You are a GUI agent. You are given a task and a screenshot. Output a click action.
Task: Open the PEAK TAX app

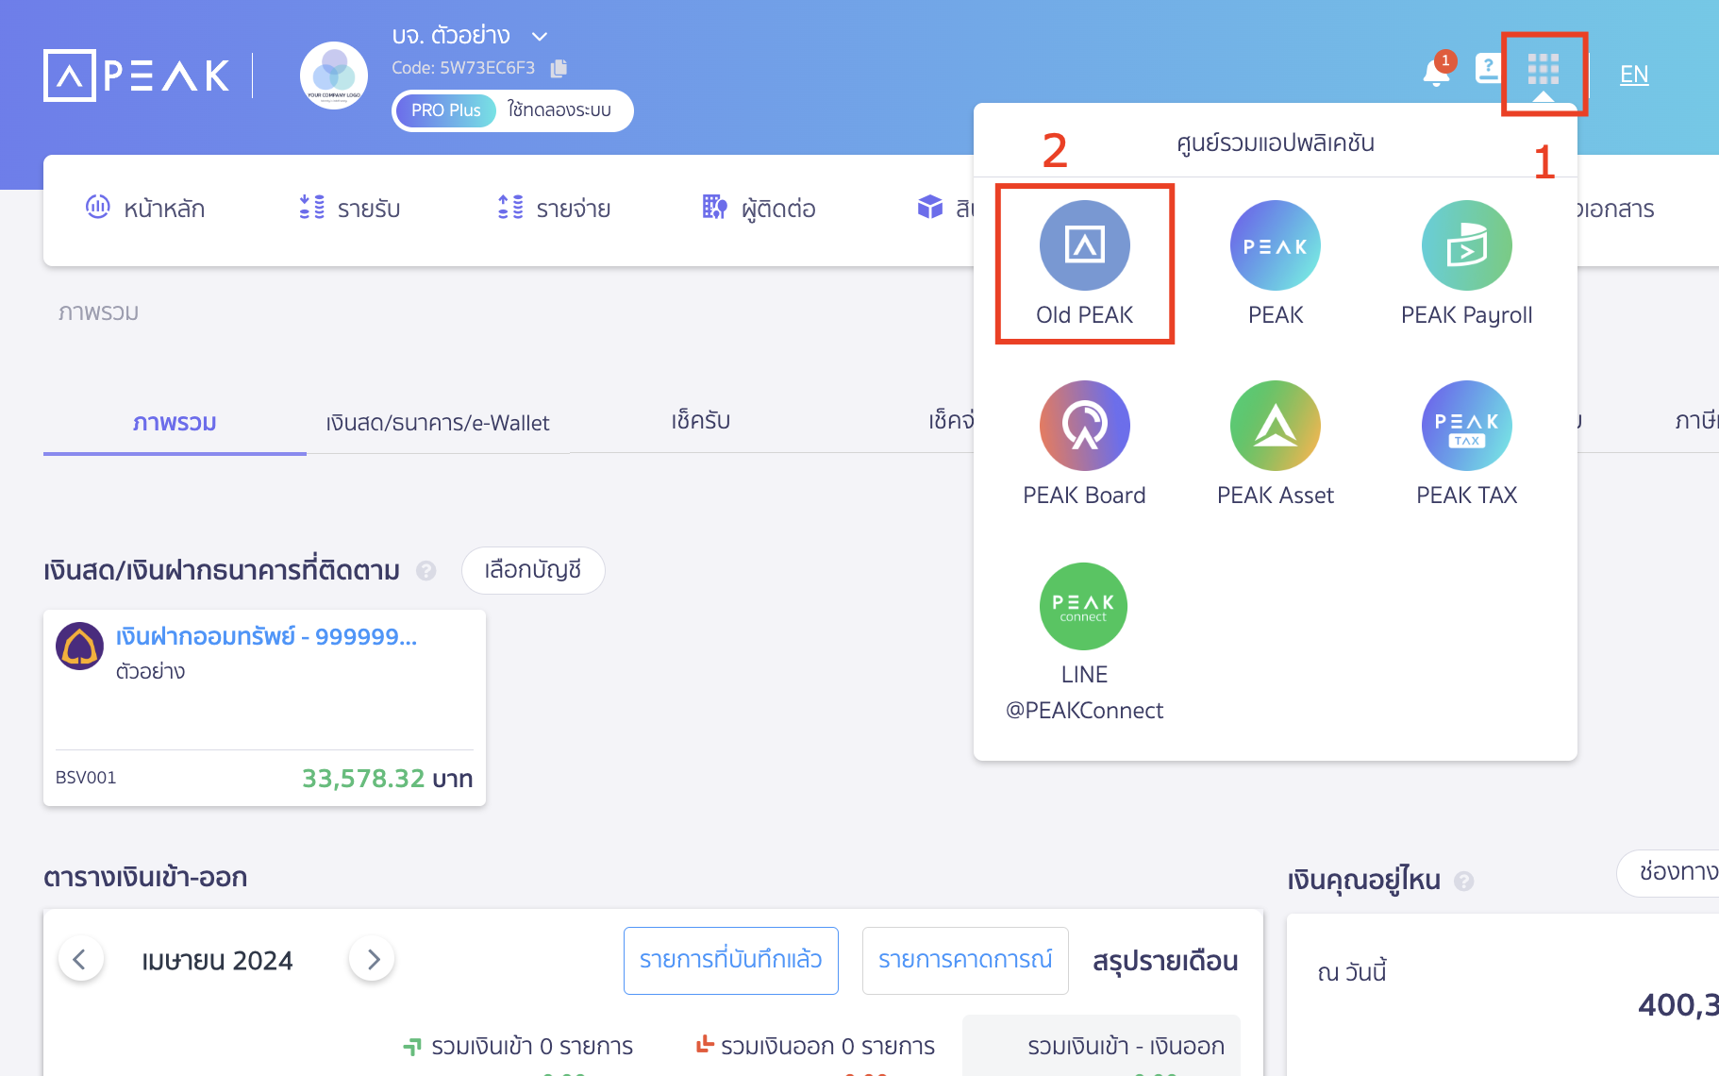tap(1466, 444)
